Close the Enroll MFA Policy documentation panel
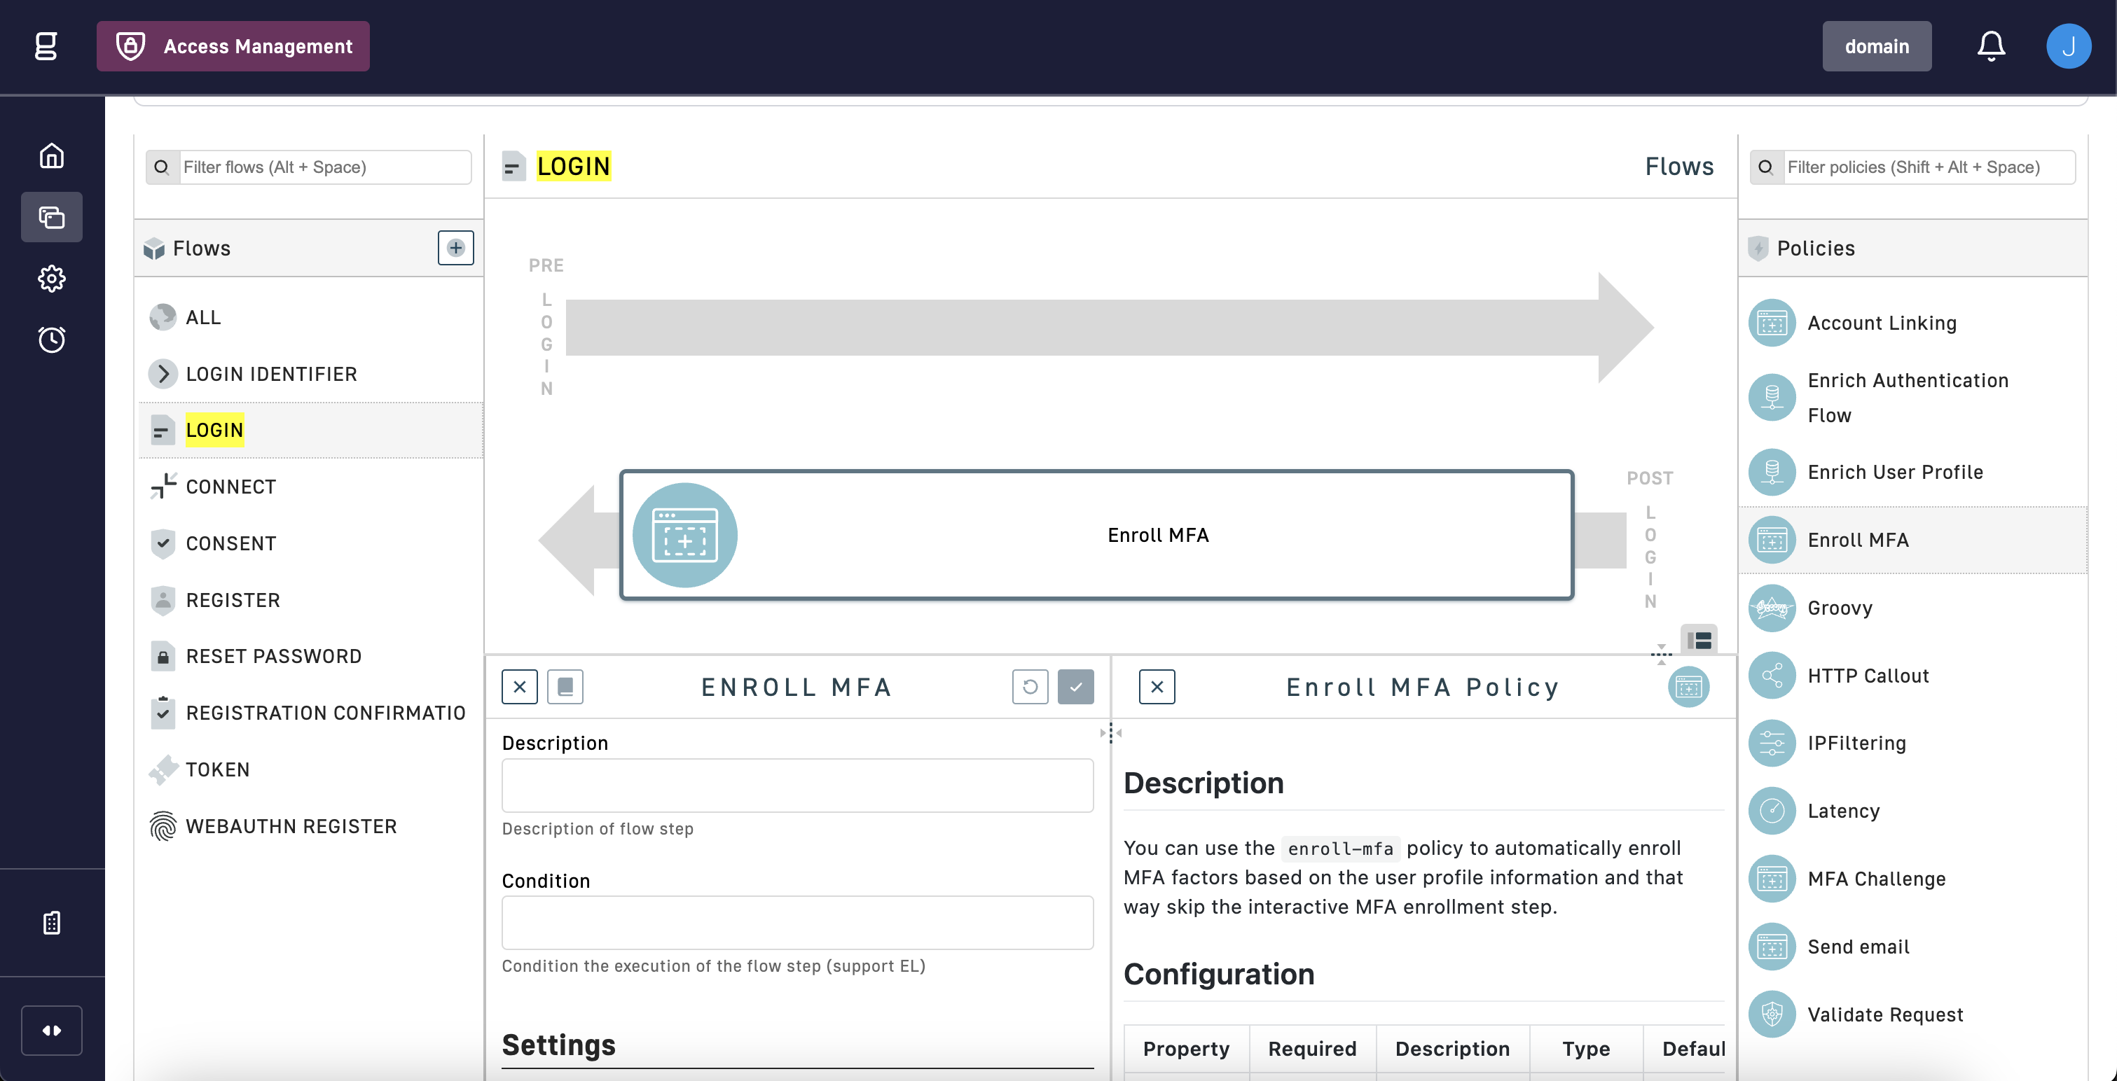Screen dimensions: 2117x1081 [x=1157, y=687]
